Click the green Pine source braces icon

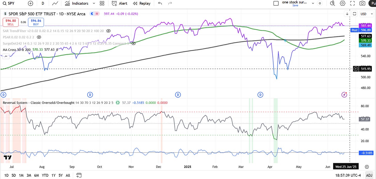click(x=118, y=103)
